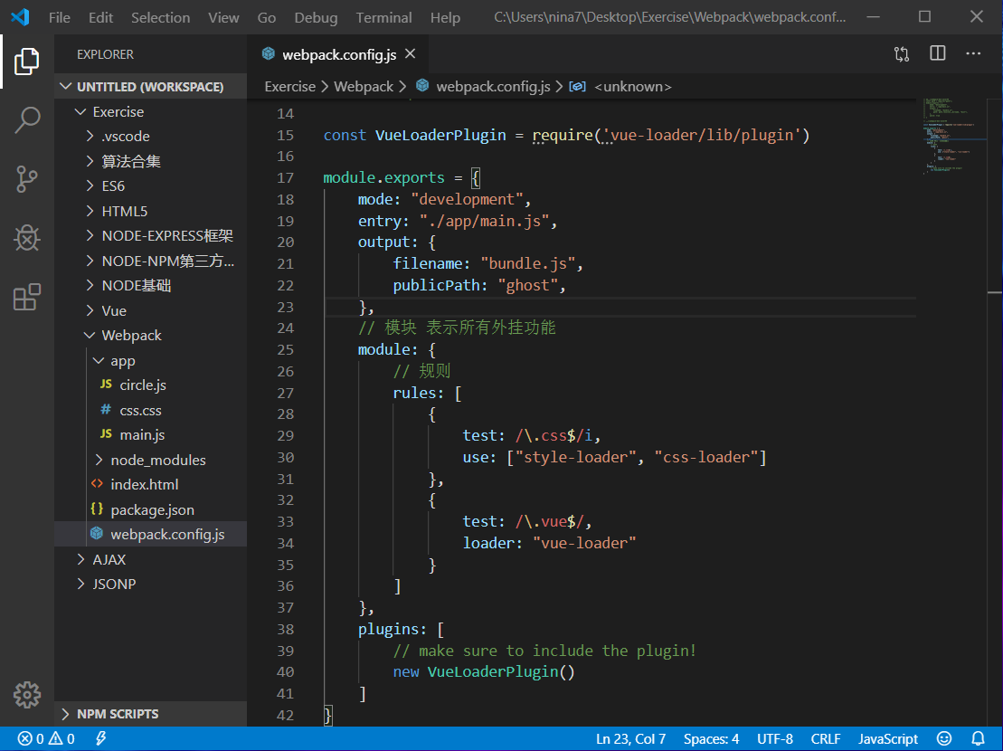Click Spaces: 4 indentation setting
This screenshot has height=751, width=1003.
pyautogui.click(x=711, y=739)
